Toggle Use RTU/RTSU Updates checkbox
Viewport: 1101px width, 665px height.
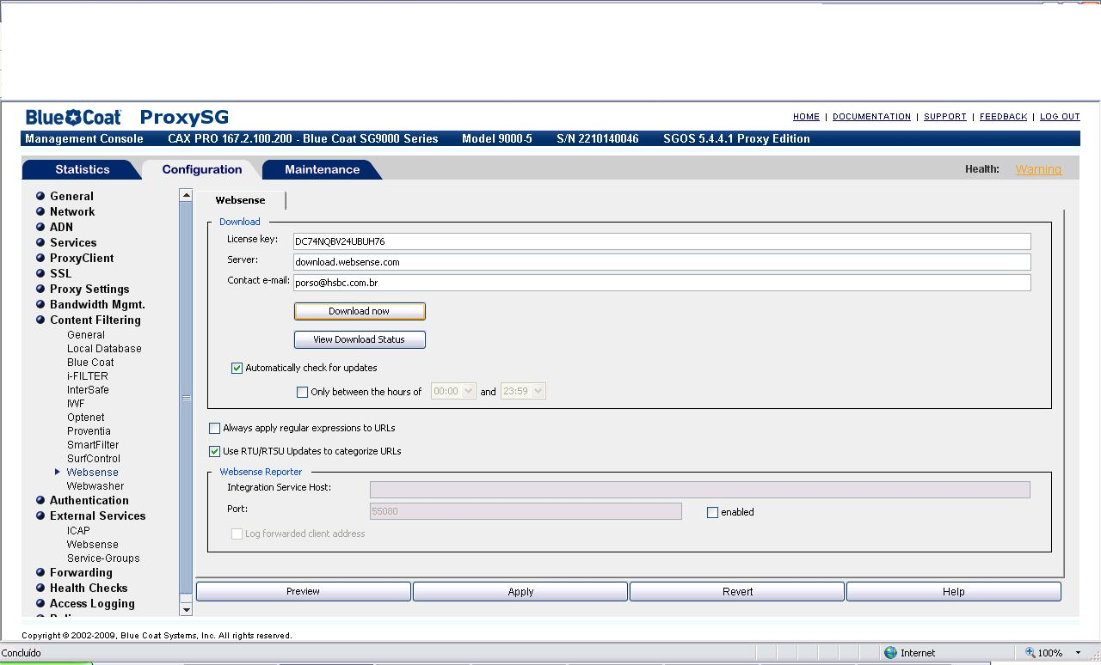215,451
